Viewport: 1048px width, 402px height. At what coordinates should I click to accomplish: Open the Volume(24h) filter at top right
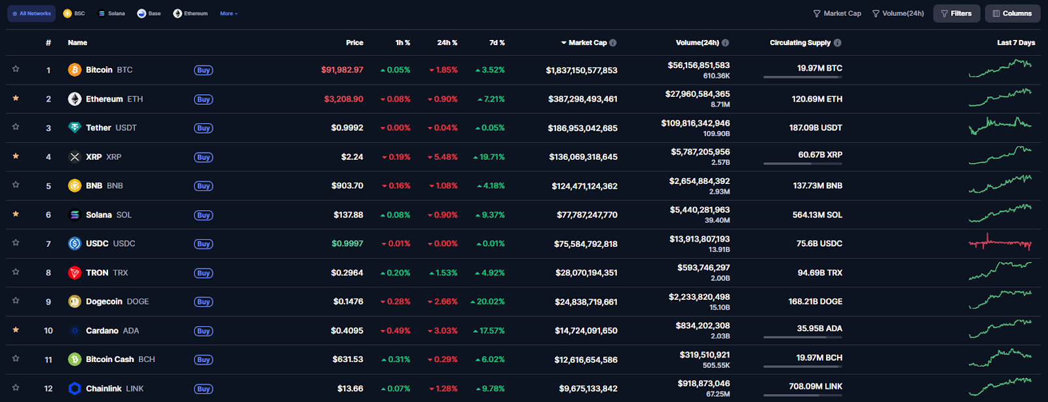pyautogui.click(x=898, y=13)
